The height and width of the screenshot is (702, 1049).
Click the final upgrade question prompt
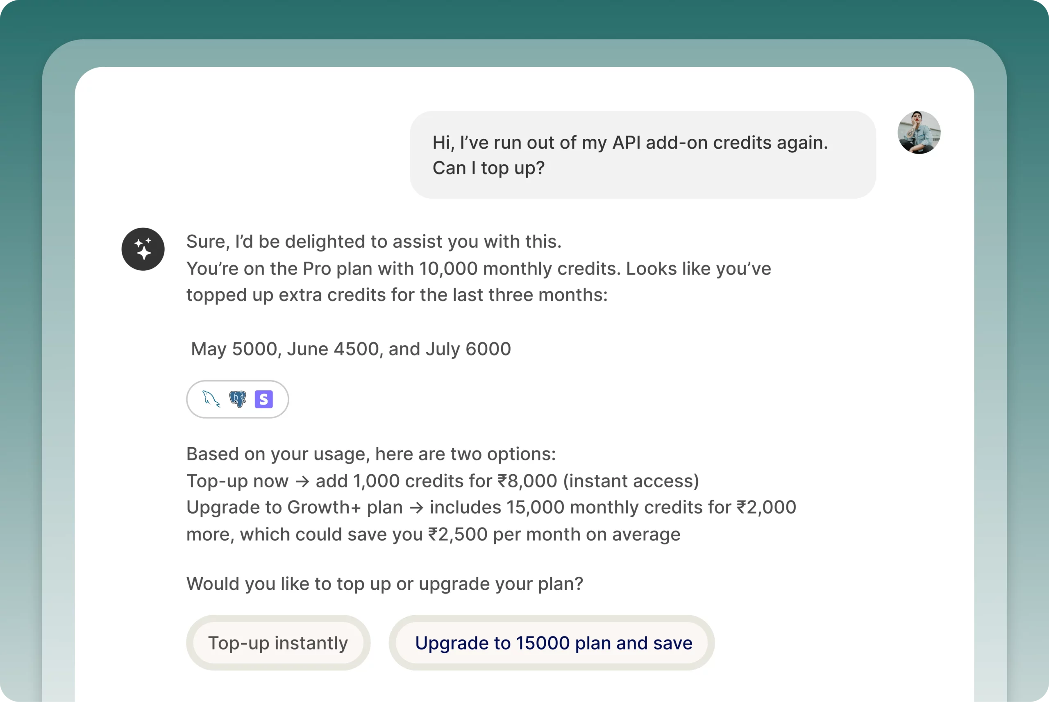pos(384,583)
